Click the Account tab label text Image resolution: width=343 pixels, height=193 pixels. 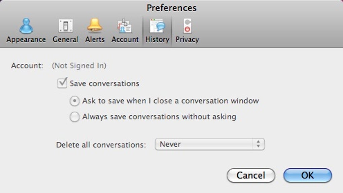click(x=125, y=40)
